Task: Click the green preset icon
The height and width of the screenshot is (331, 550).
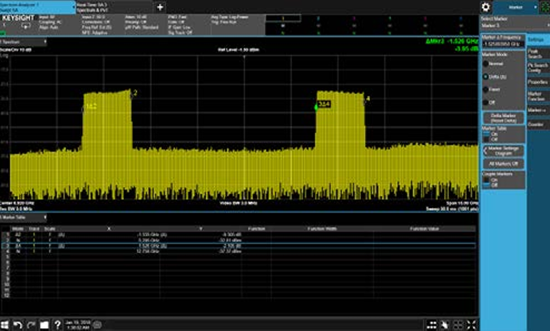Action: 546,7
